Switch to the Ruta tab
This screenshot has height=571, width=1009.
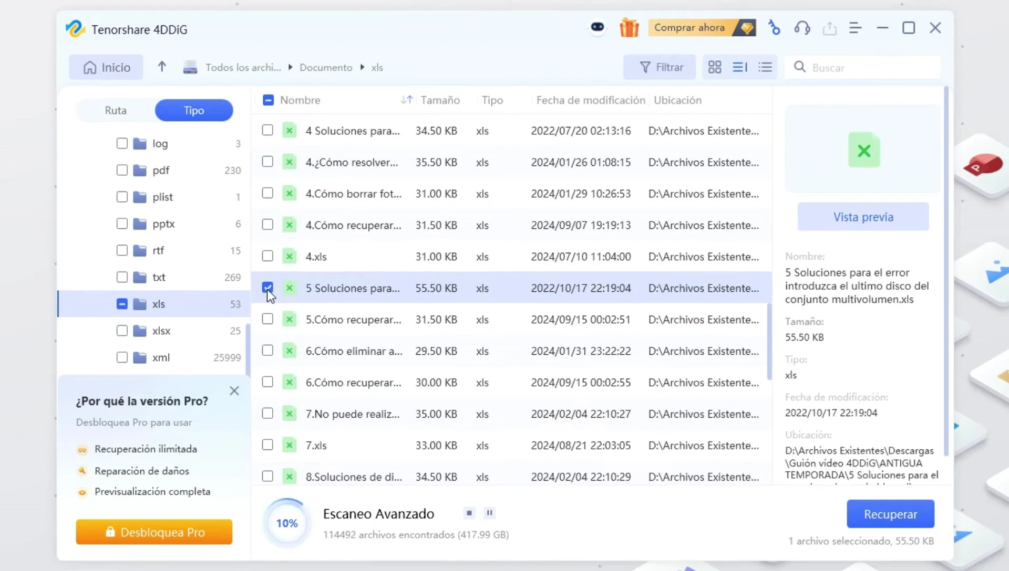pyautogui.click(x=116, y=110)
